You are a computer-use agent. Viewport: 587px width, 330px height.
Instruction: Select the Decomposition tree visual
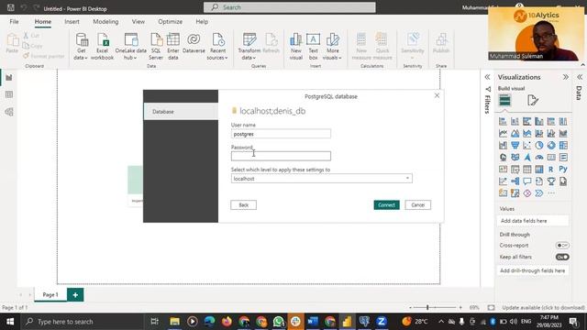coord(515,181)
